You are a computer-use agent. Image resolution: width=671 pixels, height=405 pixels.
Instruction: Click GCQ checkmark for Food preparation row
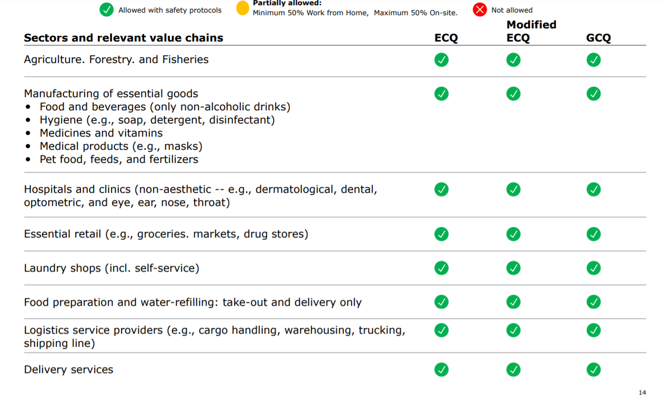pyautogui.click(x=593, y=302)
